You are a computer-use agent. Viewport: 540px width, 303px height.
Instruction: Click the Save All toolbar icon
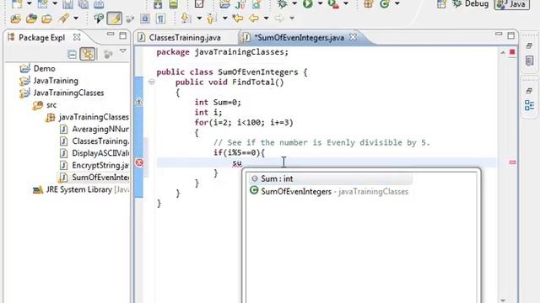coord(83,4)
